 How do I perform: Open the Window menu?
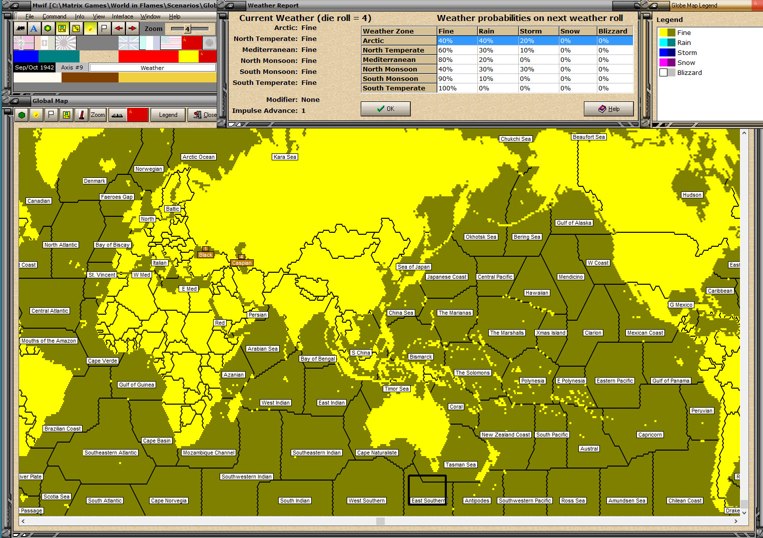tap(150, 16)
